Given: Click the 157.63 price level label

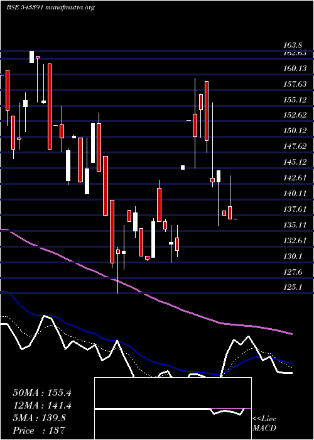Looking at the screenshot, I should (x=295, y=84).
